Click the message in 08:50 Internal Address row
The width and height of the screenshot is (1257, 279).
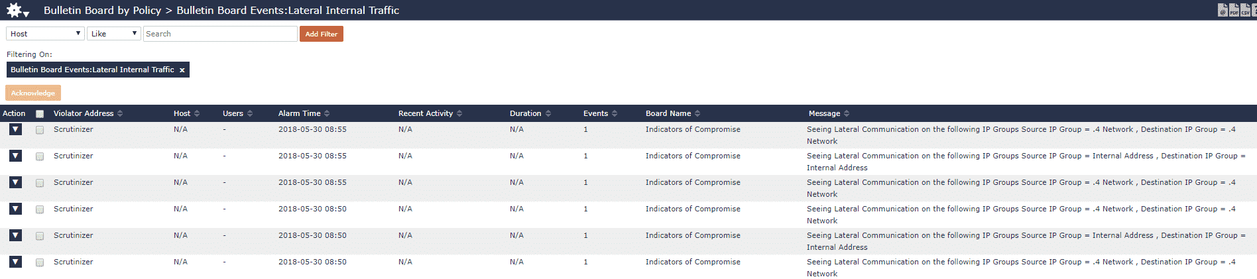(x=1026, y=241)
